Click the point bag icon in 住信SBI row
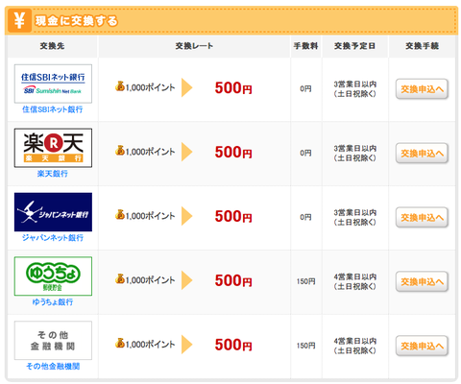Viewport: 461px width, 384px height. [120, 86]
